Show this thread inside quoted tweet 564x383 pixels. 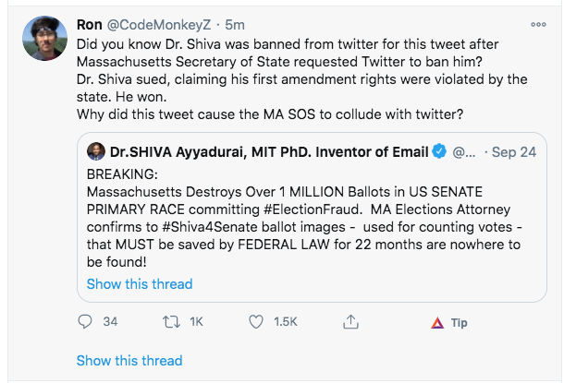pos(140,284)
